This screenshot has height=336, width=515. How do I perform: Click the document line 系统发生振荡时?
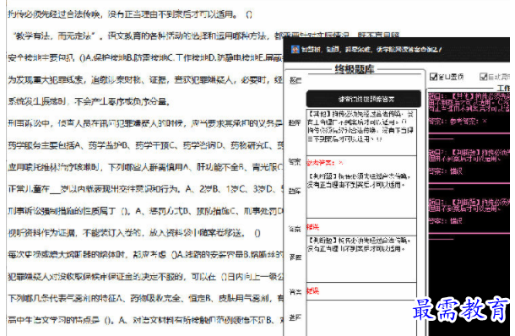click(89, 101)
